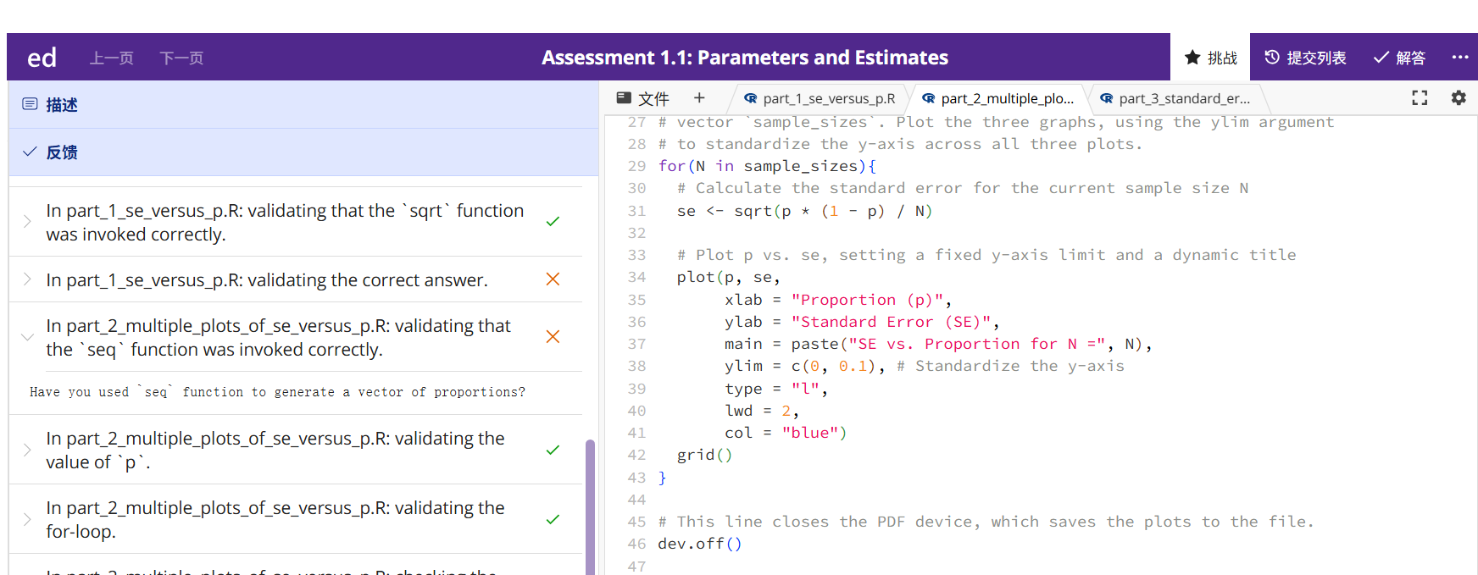Collapse the seq function validation row

(x=296, y=337)
